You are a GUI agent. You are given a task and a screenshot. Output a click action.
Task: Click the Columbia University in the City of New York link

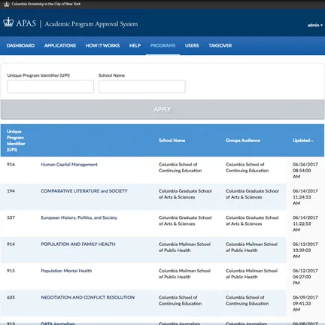tap(46, 4)
